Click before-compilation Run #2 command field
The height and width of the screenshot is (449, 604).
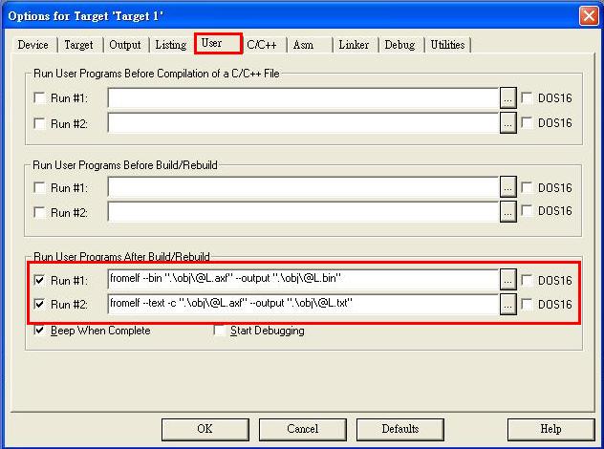303,123
